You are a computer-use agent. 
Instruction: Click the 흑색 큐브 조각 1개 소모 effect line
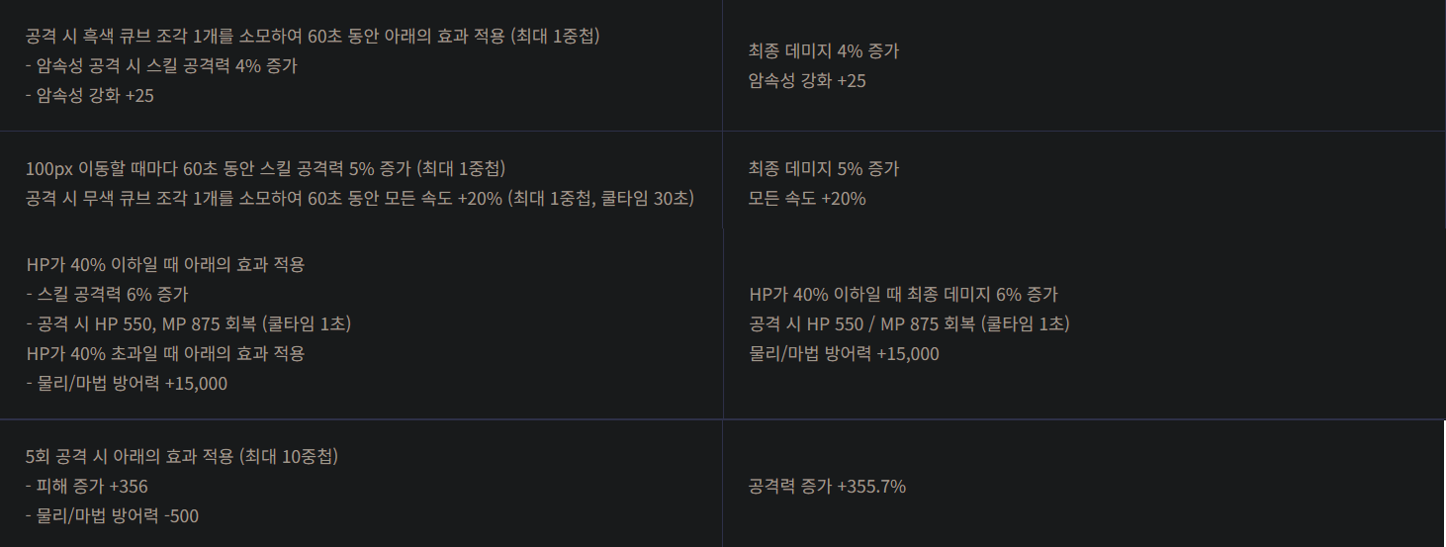point(313,37)
